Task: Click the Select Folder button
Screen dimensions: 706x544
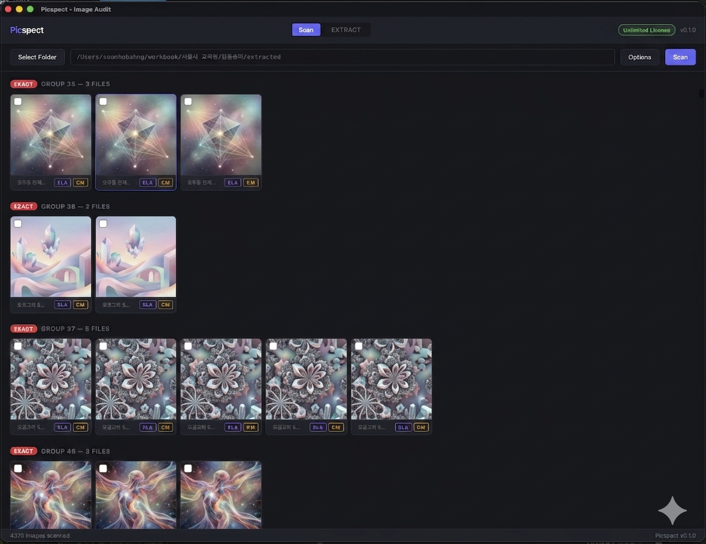Action: [x=37, y=57]
